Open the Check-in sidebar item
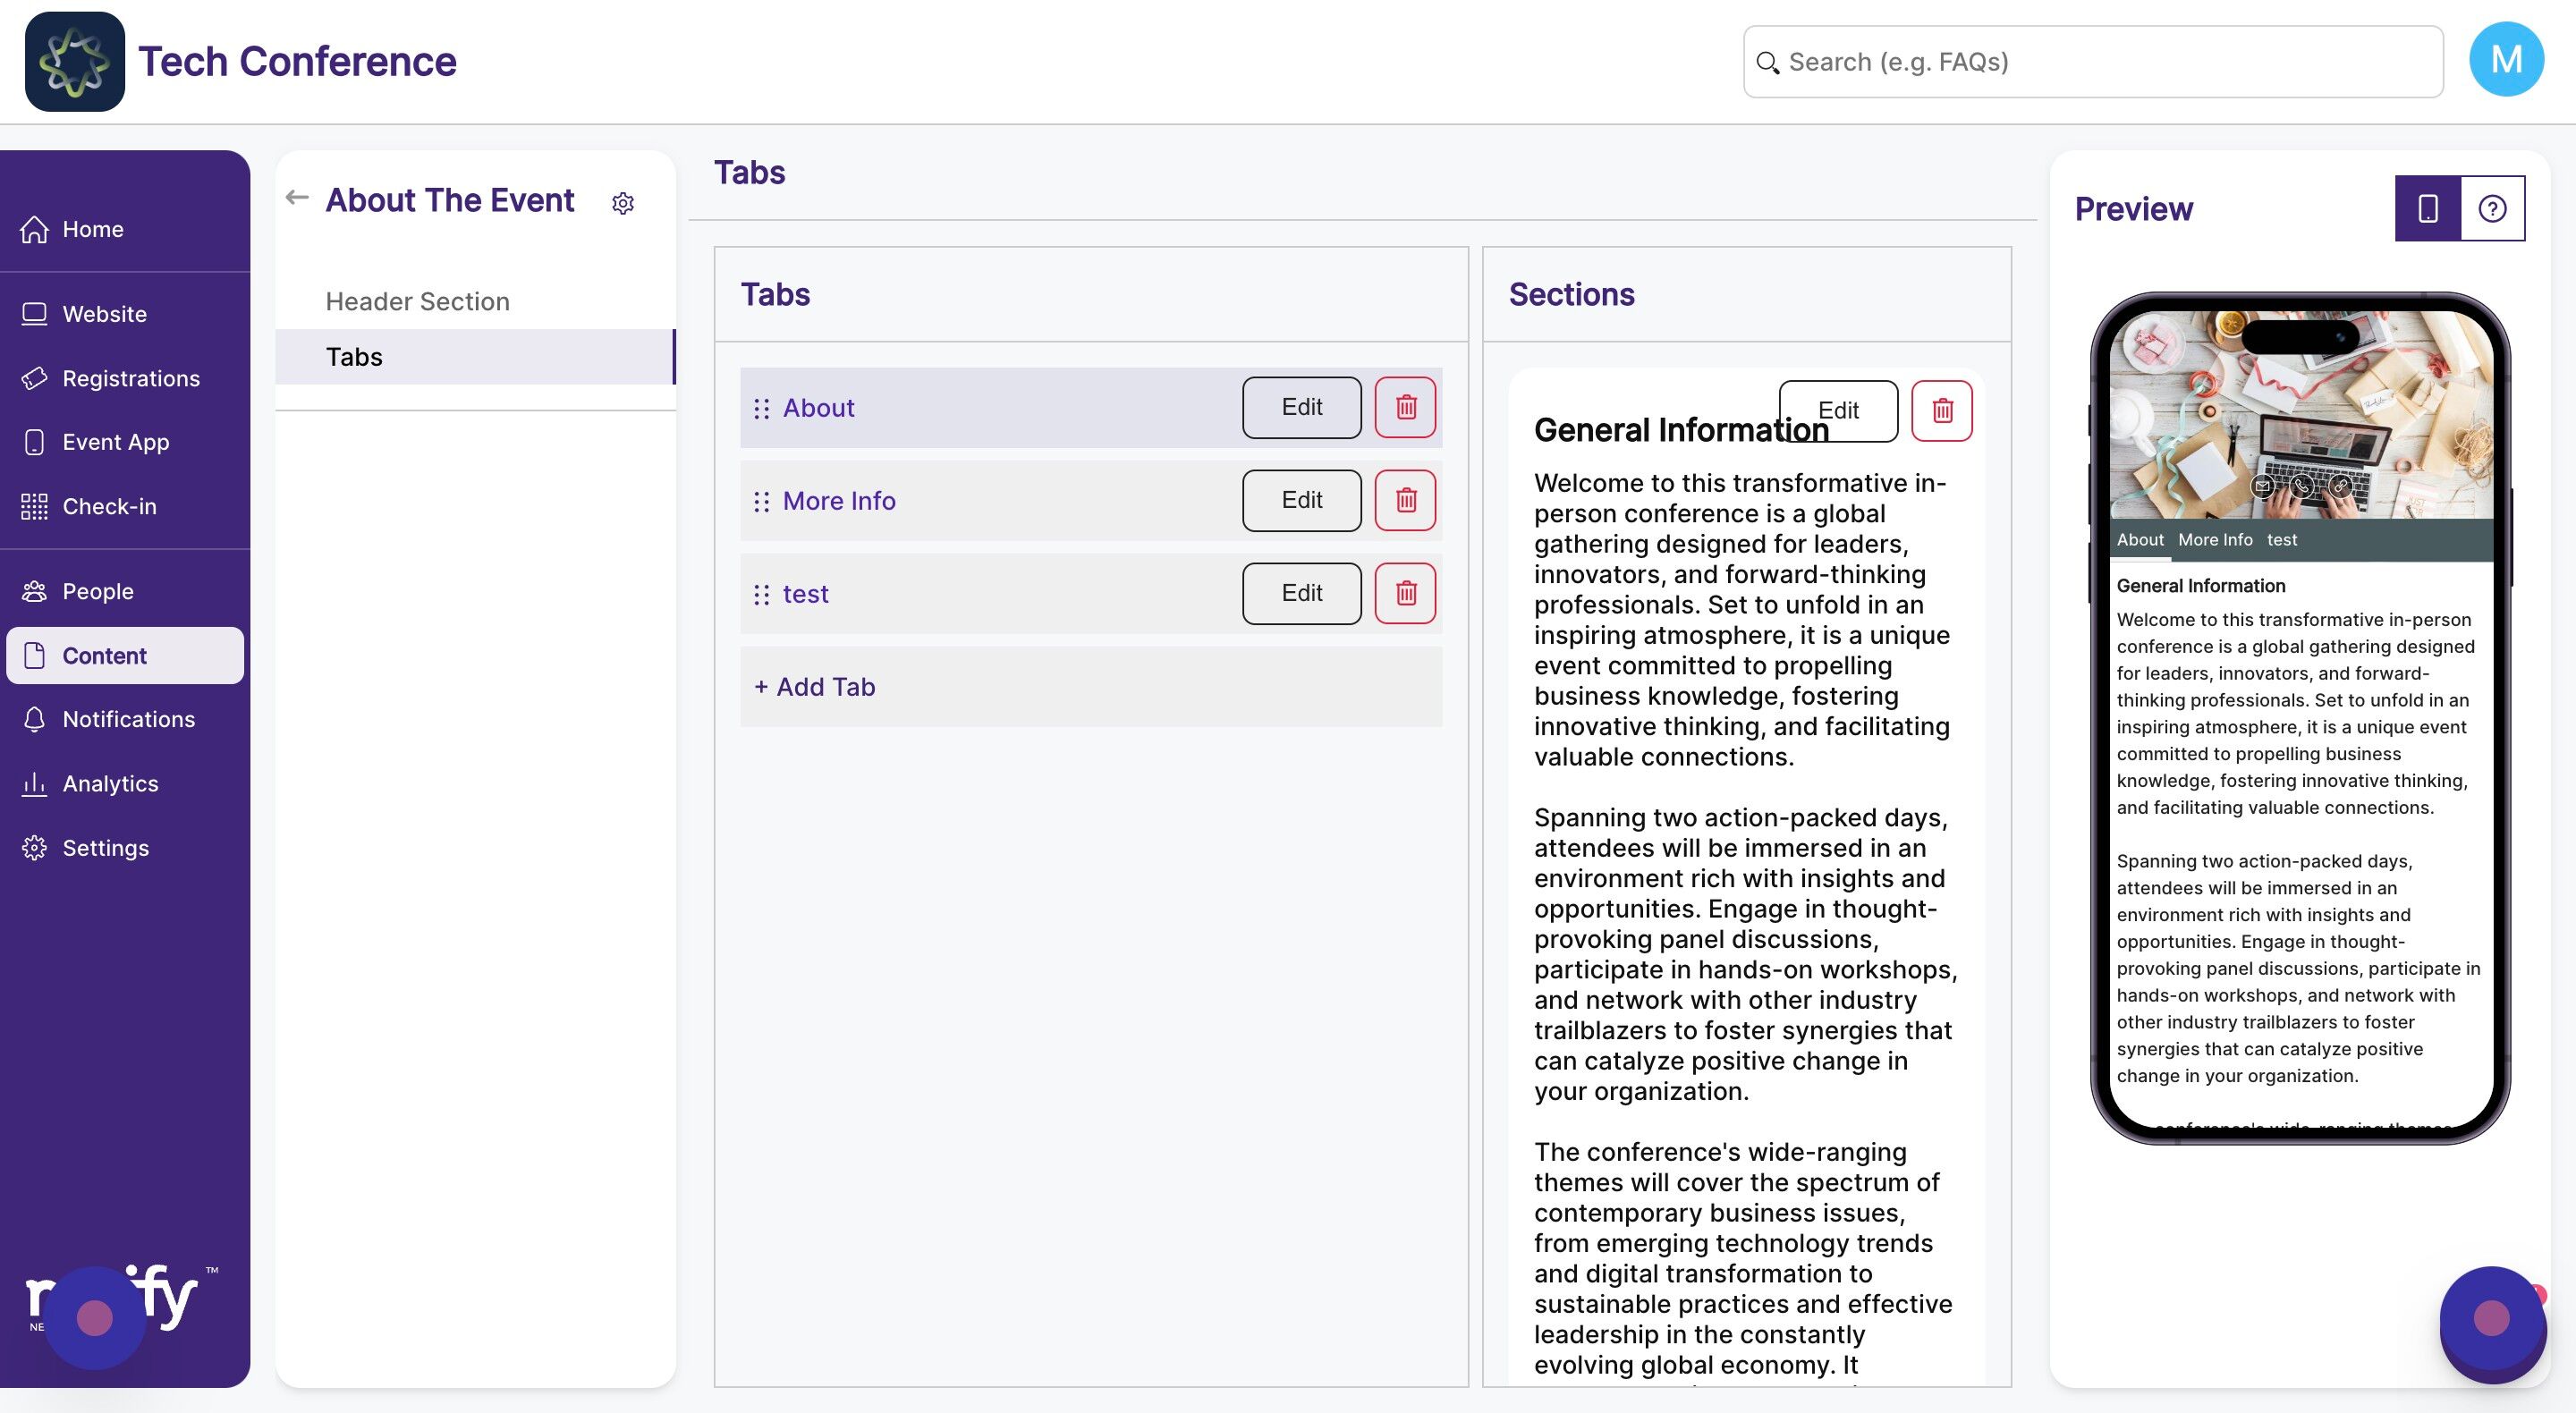The image size is (2576, 1413). 109,506
